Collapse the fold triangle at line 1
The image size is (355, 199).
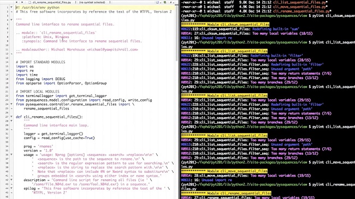11,7
